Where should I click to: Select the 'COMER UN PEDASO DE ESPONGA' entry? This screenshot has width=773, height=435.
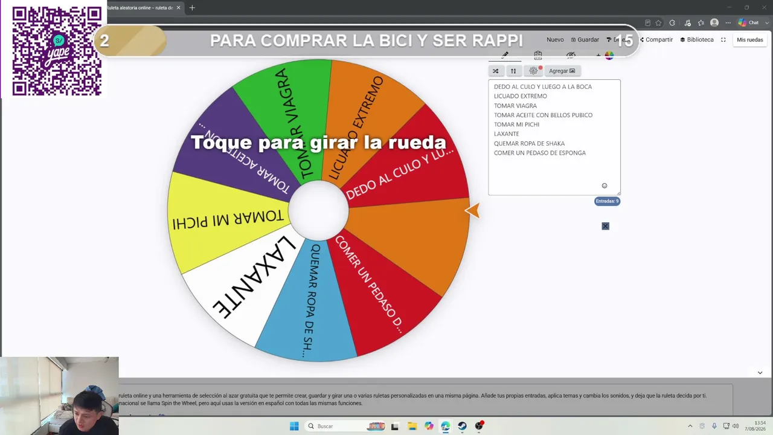[540, 153]
